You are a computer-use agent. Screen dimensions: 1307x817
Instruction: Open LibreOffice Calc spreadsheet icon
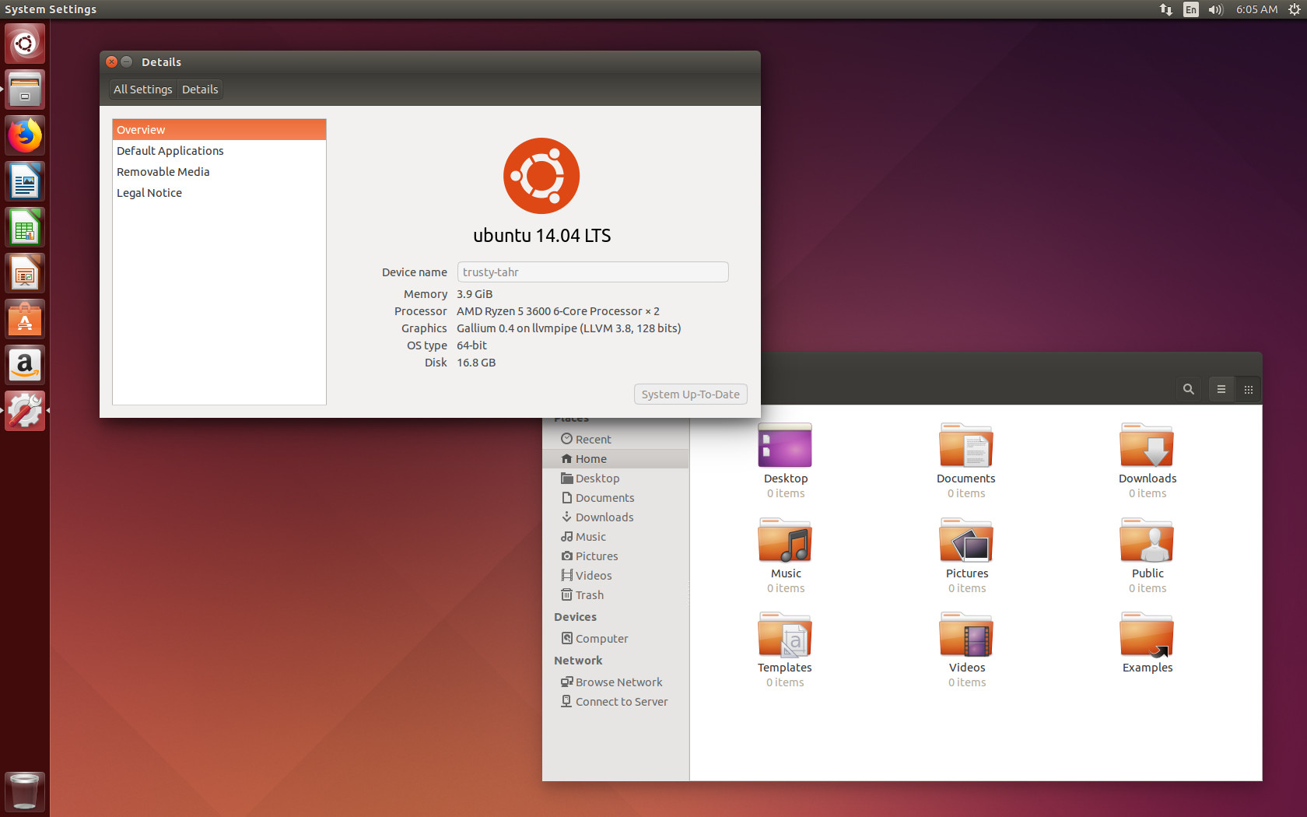(25, 227)
